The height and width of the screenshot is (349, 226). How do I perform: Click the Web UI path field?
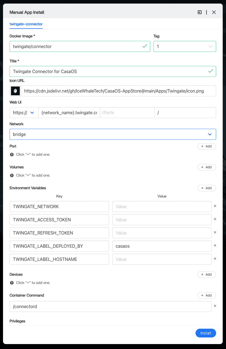185,113
